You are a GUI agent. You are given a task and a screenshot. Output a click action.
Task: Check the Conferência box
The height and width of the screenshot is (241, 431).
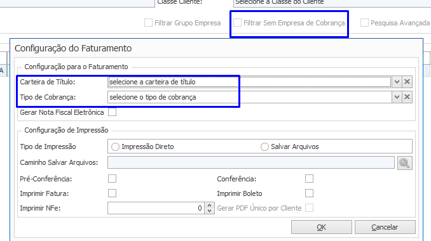point(309,178)
